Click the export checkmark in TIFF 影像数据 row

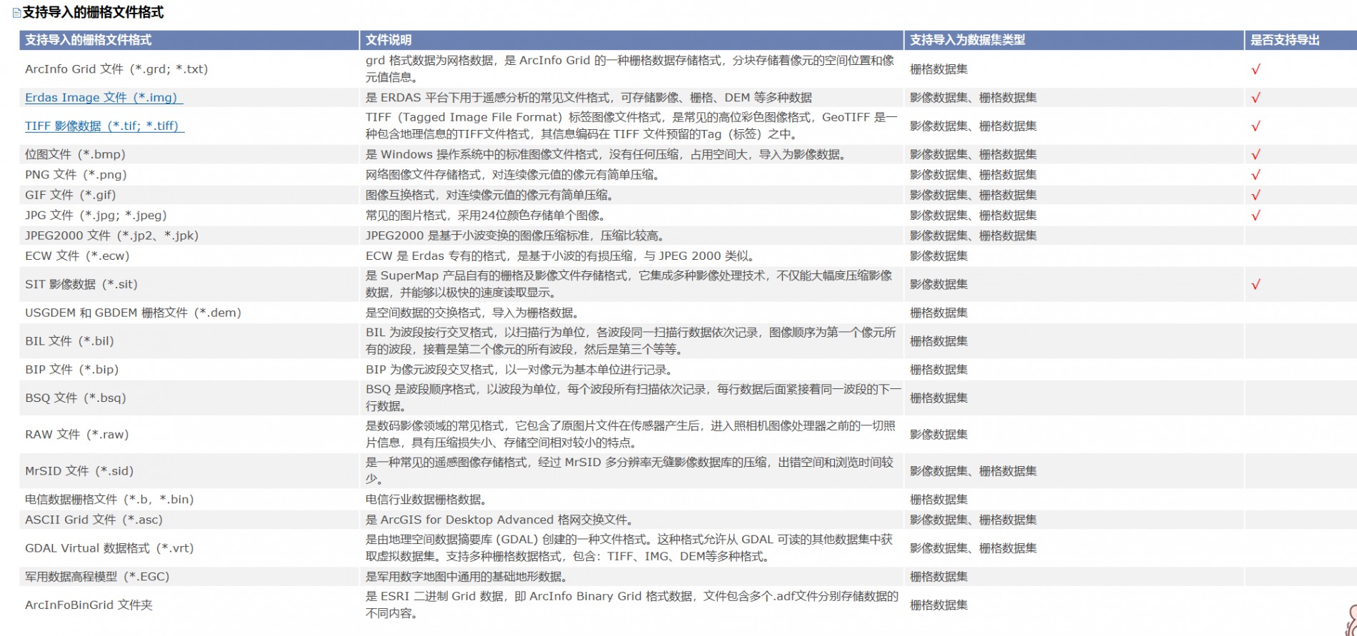1256,126
